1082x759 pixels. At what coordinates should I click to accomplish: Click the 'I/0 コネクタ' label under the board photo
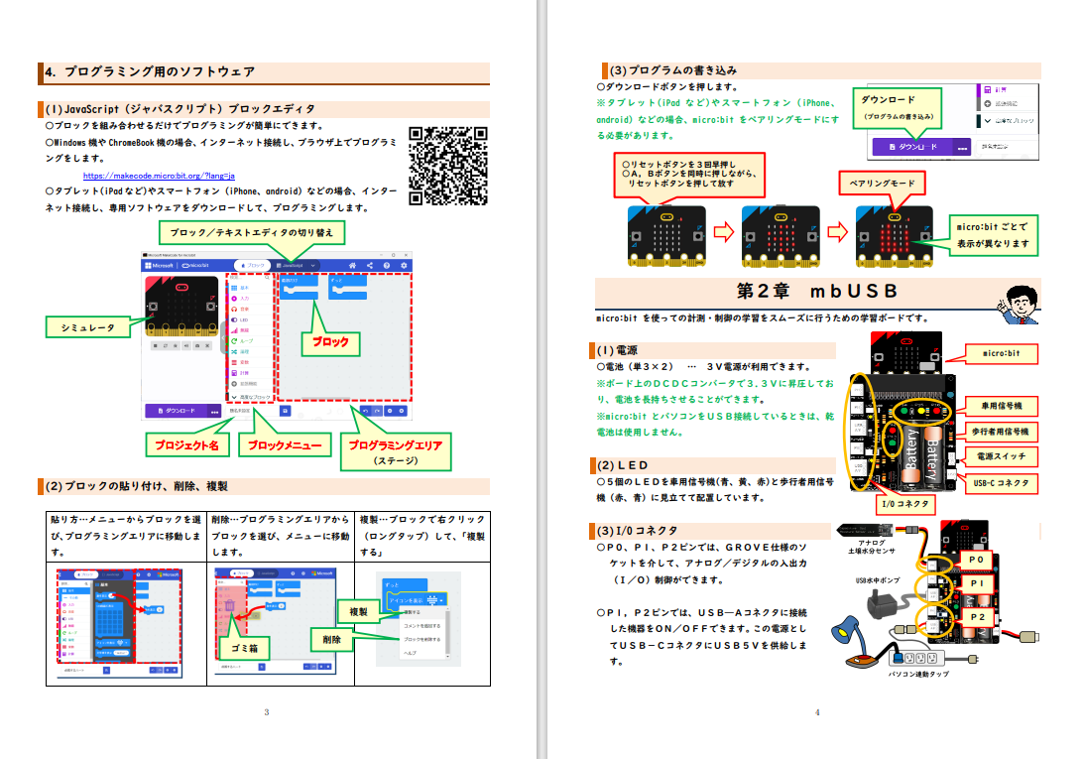coord(905,504)
